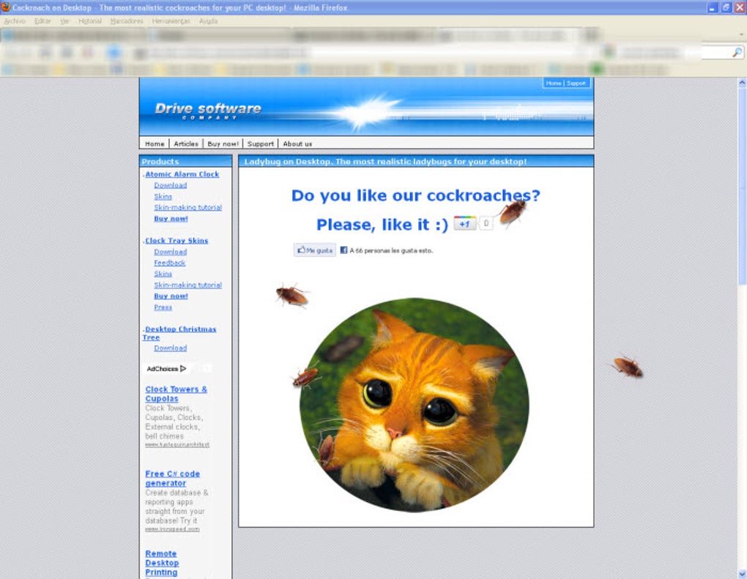Click the Firefox icon in title bar
The width and height of the screenshot is (747, 579).
(x=6, y=7)
